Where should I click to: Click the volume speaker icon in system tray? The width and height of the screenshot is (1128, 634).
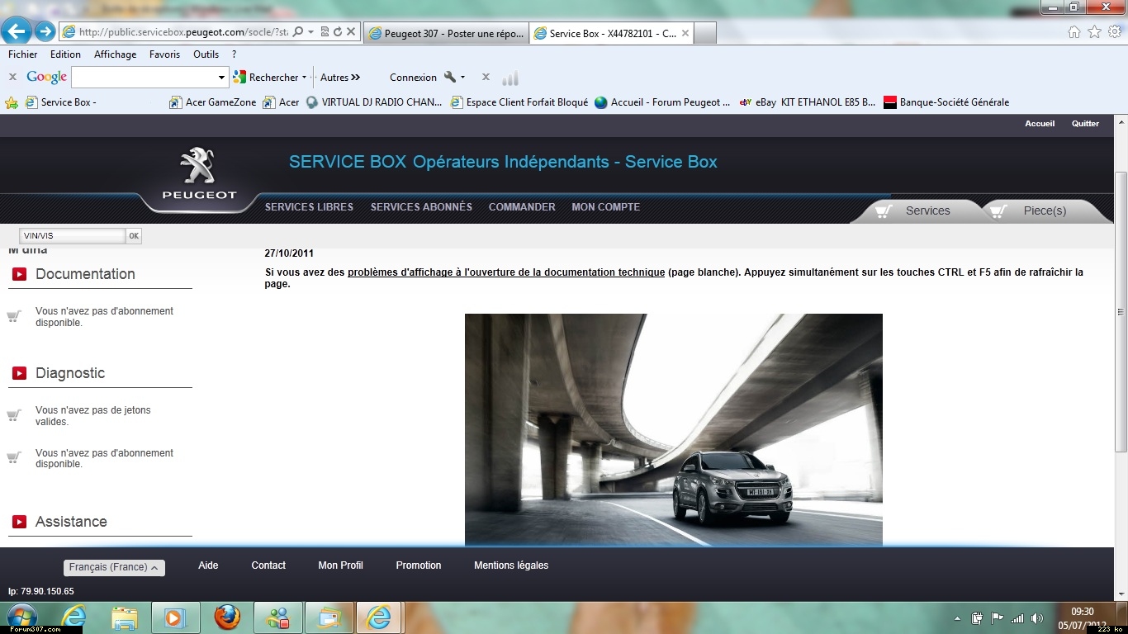click(x=1036, y=617)
